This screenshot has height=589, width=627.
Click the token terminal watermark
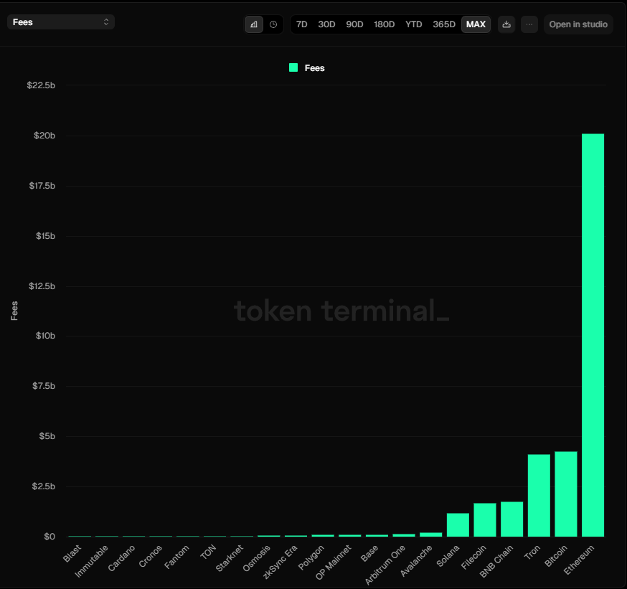coord(341,311)
